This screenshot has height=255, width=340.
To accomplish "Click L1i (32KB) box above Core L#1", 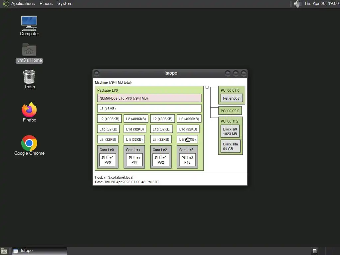I will (x=134, y=139).
